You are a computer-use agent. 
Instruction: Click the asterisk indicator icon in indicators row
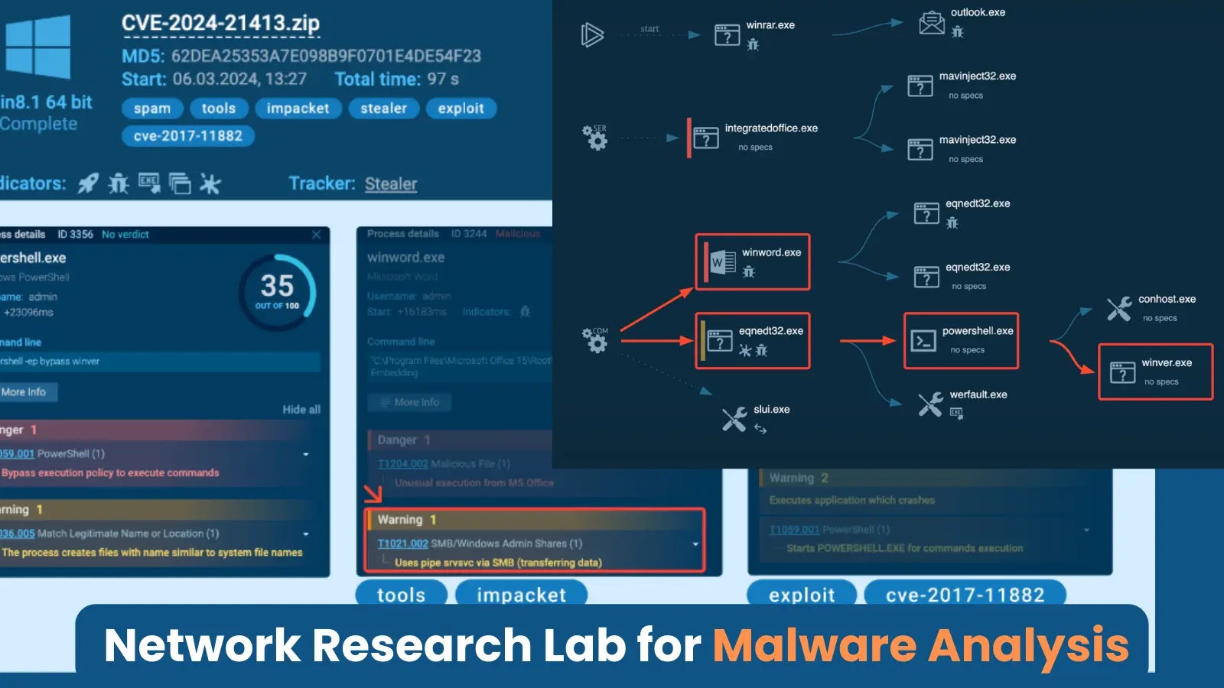pos(210,183)
